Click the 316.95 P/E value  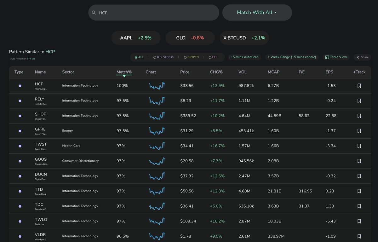(305, 191)
